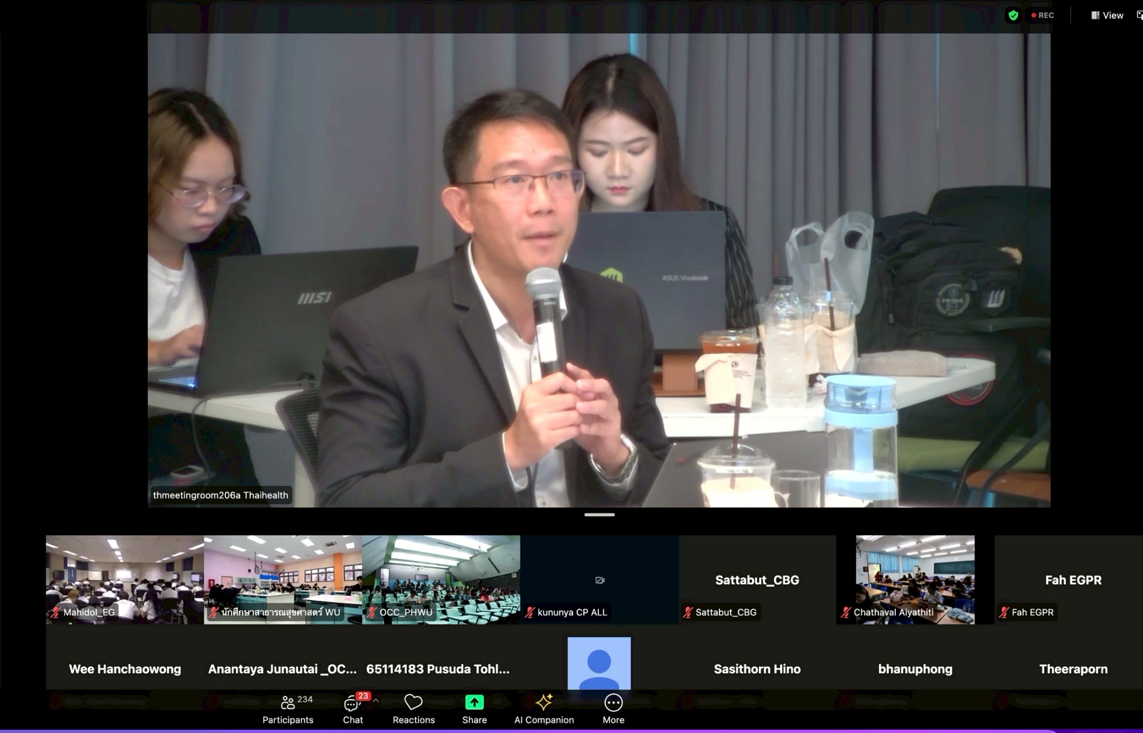Select the Chathaval Aiyathiti video tile

(915, 579)
